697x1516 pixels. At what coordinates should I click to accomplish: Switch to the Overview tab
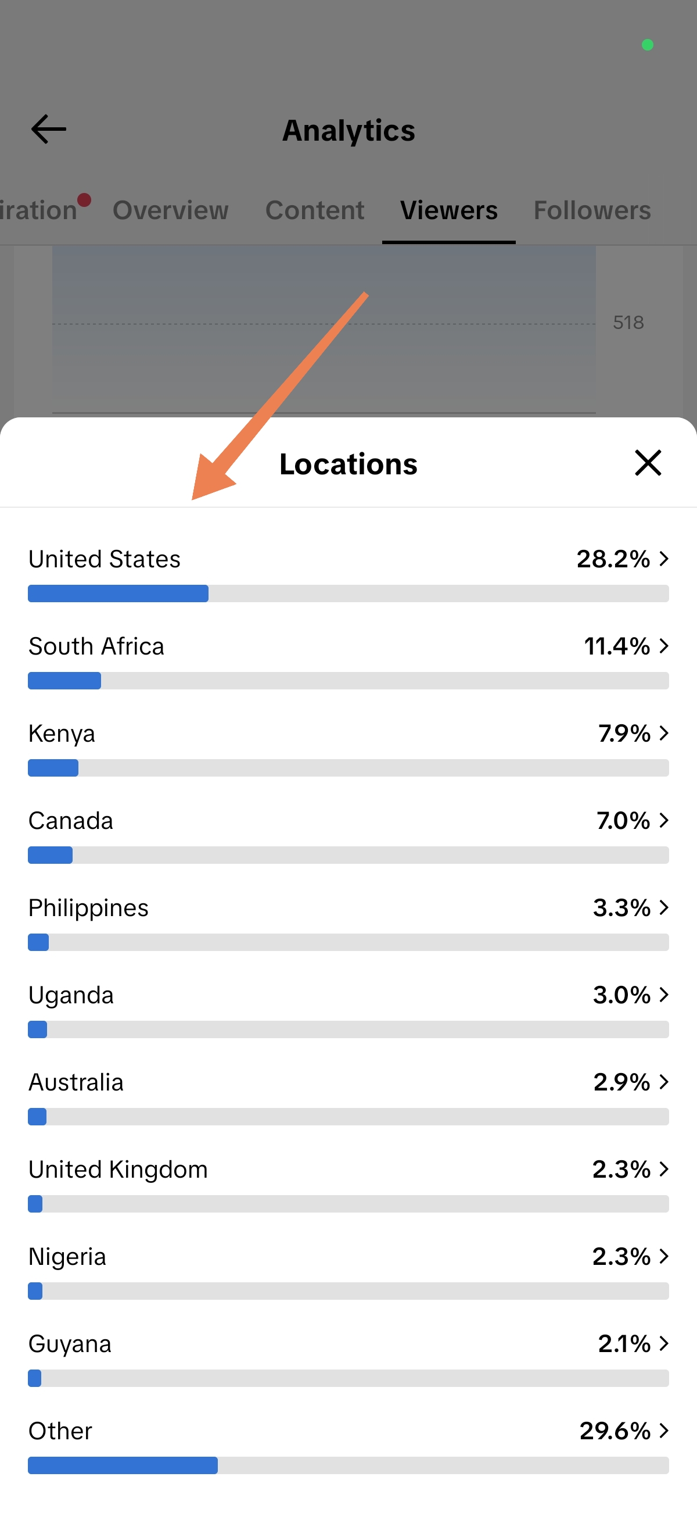click(x=171, y=210)
